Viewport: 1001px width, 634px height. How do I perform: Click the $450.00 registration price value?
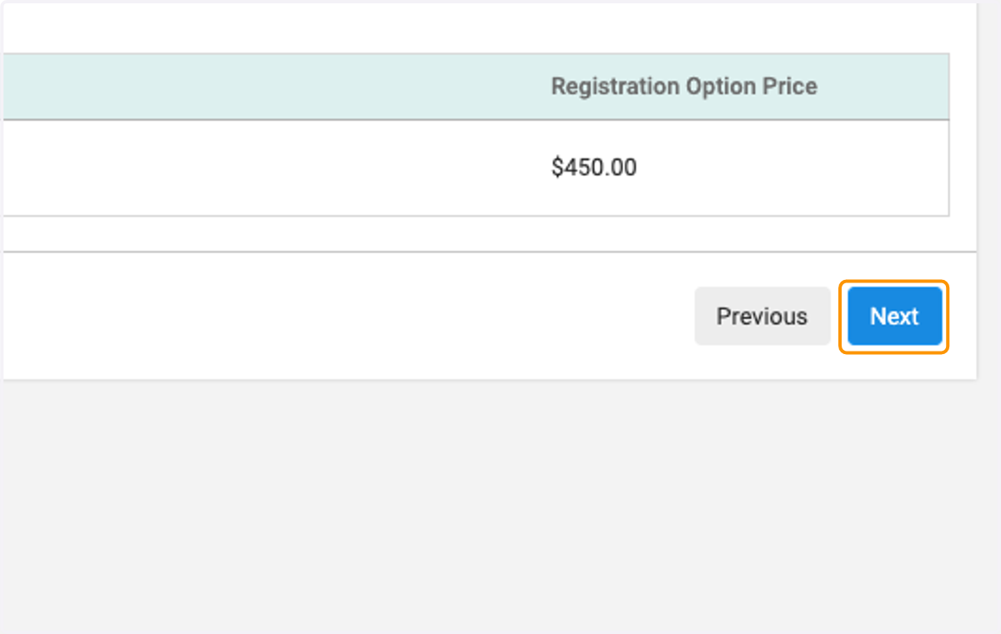coord(594,167)
